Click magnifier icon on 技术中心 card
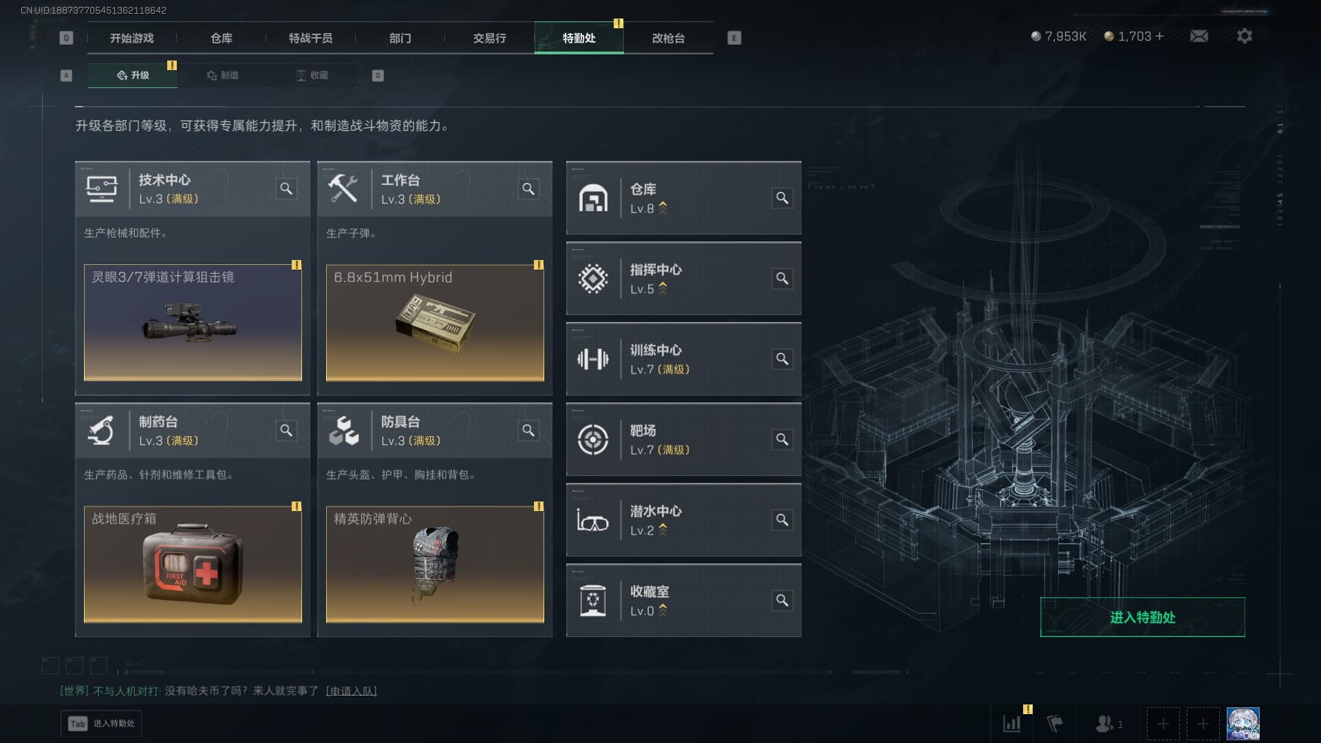The height and width of the screenshot is (743, 1321). [x=286, y=189]
